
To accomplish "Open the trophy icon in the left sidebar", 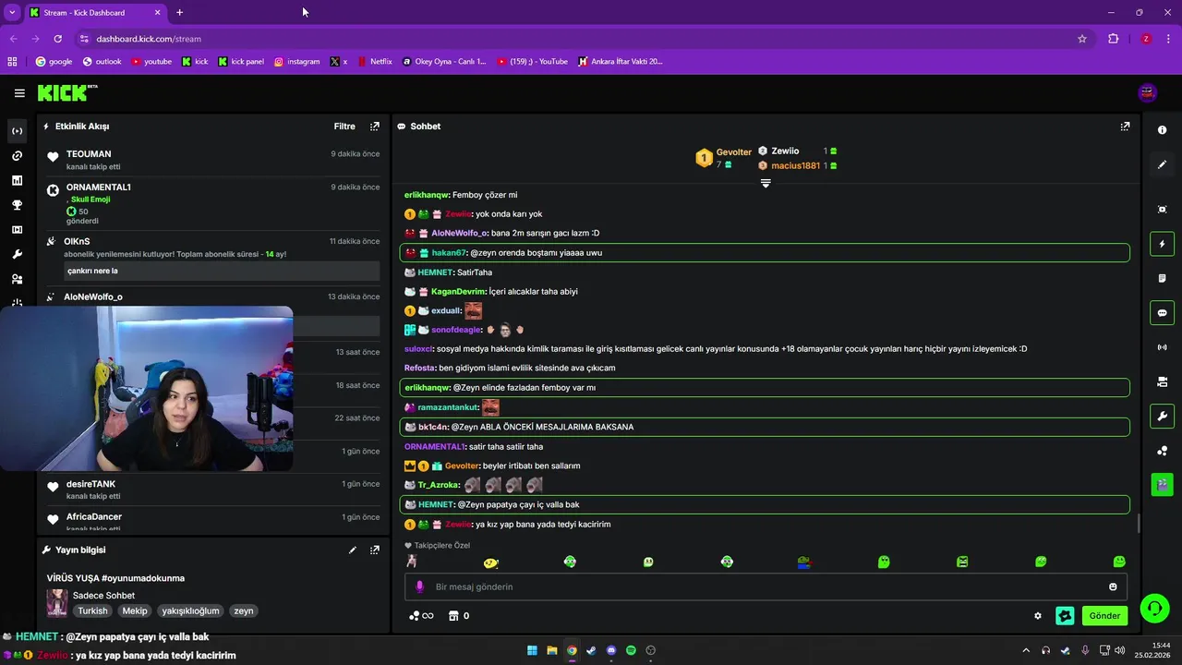I will pyautogui.click(x=17, y=205).
